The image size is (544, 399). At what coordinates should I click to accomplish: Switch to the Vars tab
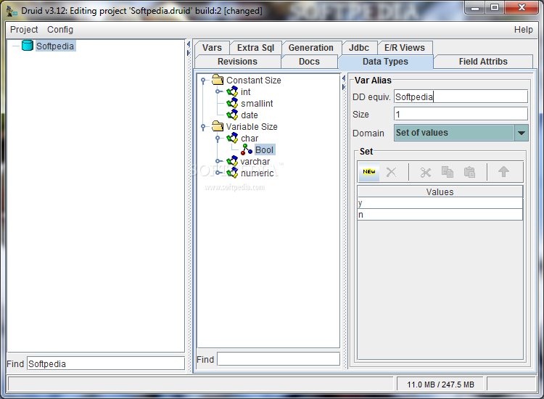pos(212,48)
